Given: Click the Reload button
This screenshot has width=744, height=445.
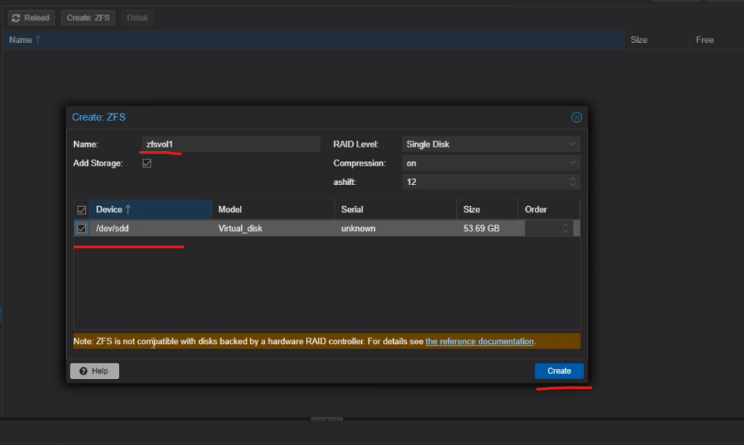Looking at the screenshot, I should (31, 18).
